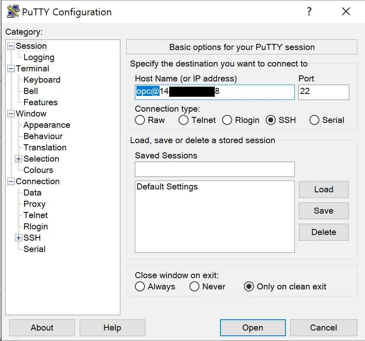The height and width of the screenshot is (341, 365).
Task: Click the question mark help icon
Action: tap(309, 11)
